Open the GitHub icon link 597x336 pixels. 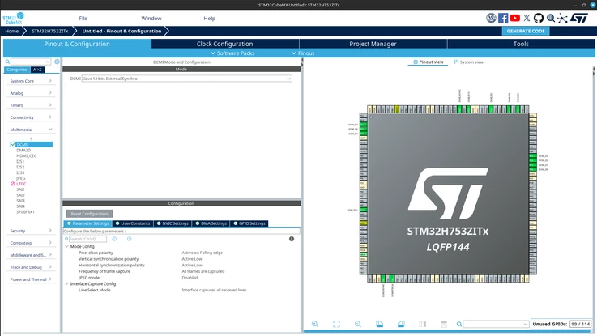coord(539,18)
